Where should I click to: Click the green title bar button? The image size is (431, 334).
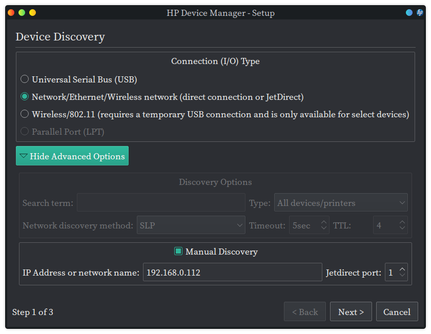(x=22, y=13)
